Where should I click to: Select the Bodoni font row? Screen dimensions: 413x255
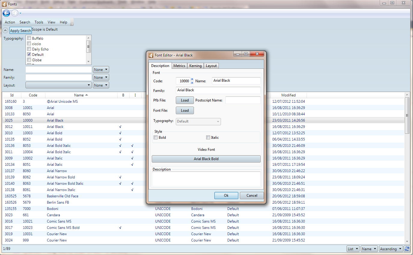pyautogui.click(x=203, y=209)
